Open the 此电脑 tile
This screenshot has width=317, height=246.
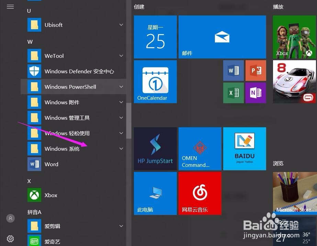point(155,194)
